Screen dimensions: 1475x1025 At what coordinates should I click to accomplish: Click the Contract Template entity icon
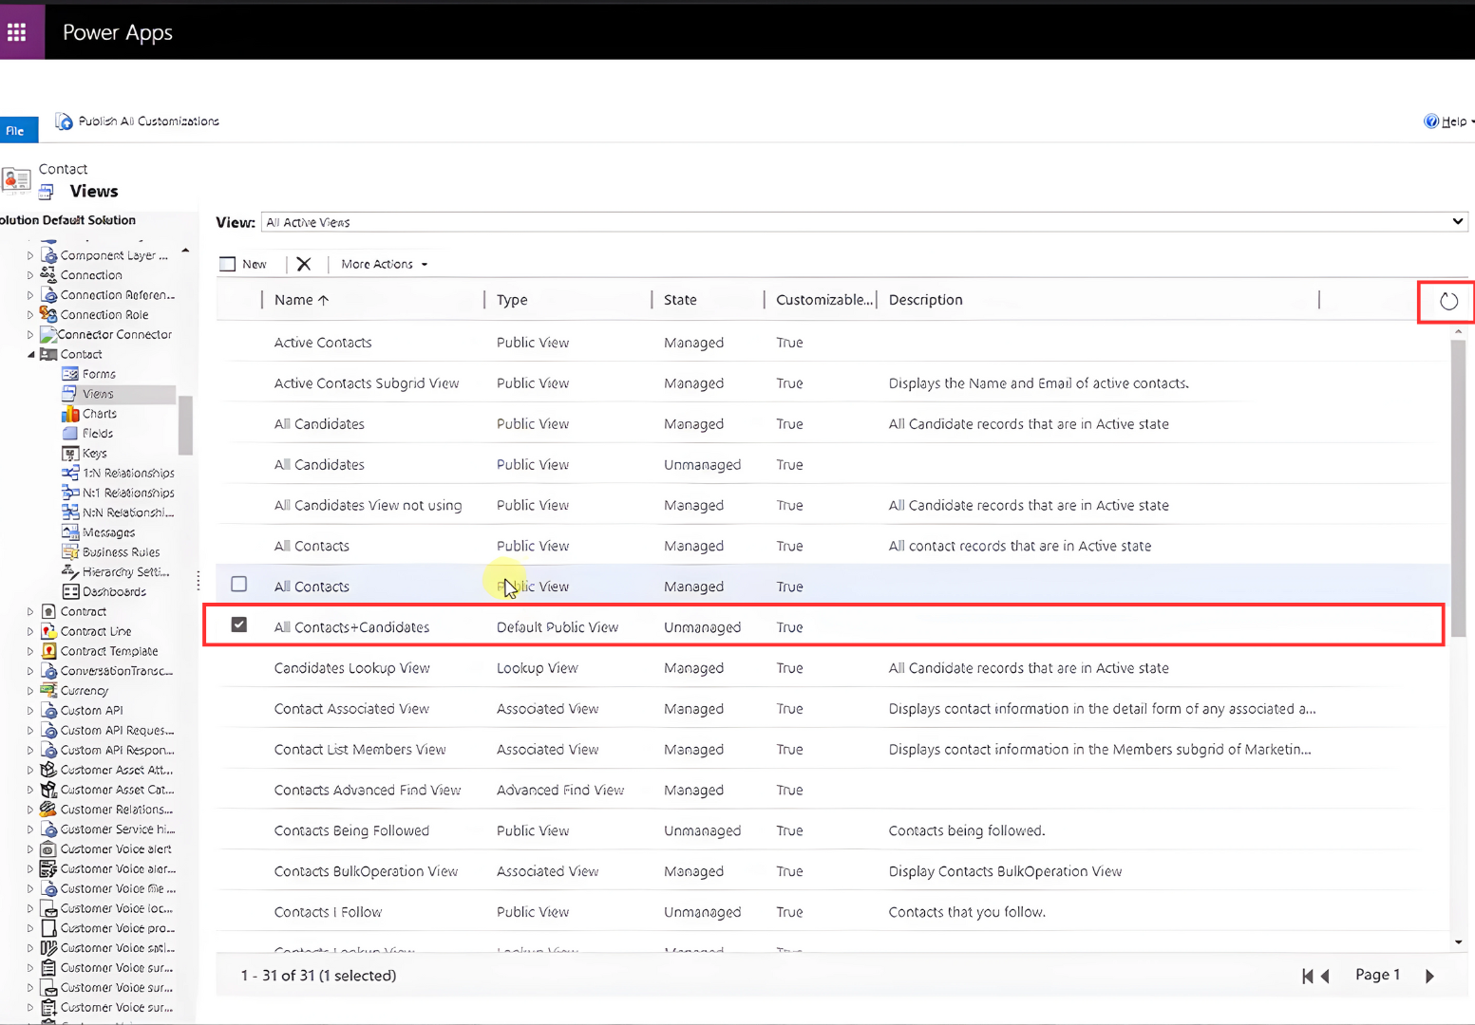[x=48, y=651]
